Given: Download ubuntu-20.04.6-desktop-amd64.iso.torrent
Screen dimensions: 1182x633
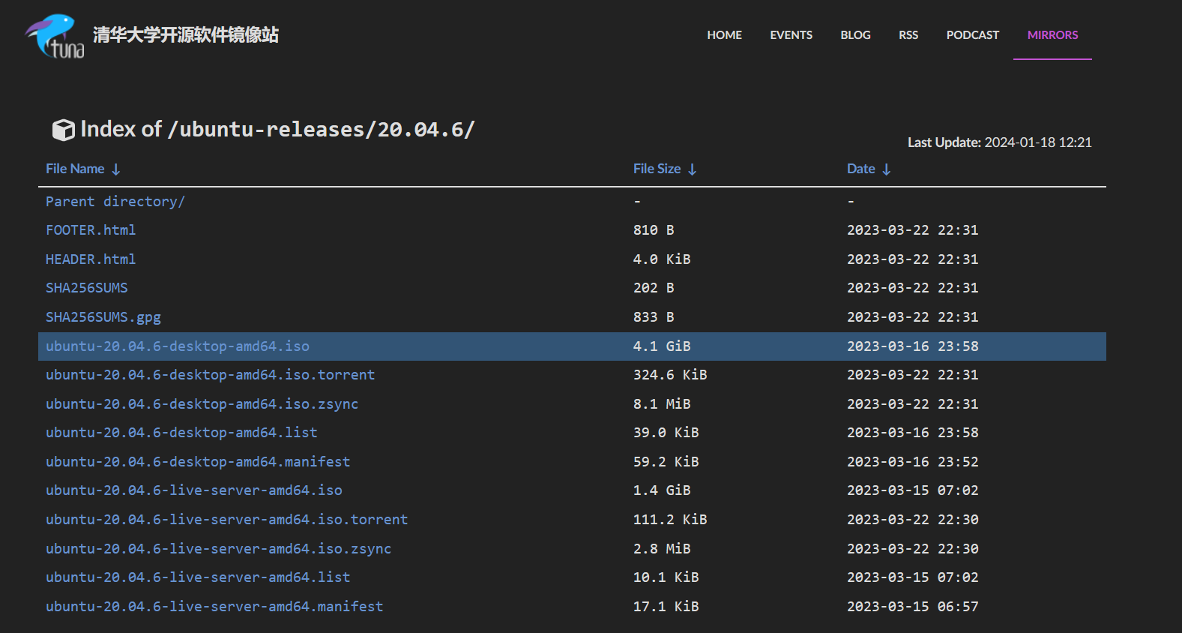Looking at the screenshot, I should (x=210, y=375).
